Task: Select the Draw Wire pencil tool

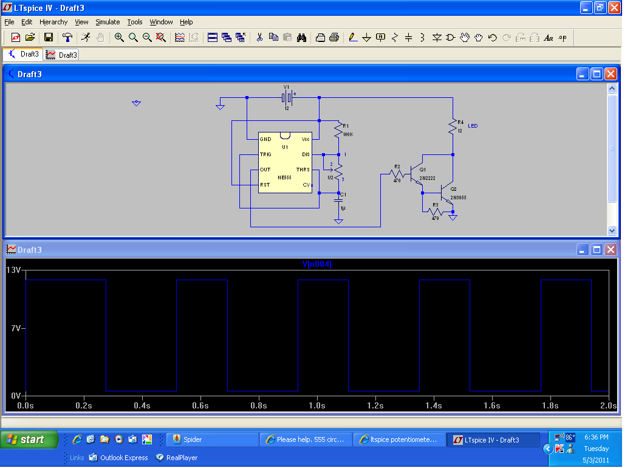Action: (353, 38)
